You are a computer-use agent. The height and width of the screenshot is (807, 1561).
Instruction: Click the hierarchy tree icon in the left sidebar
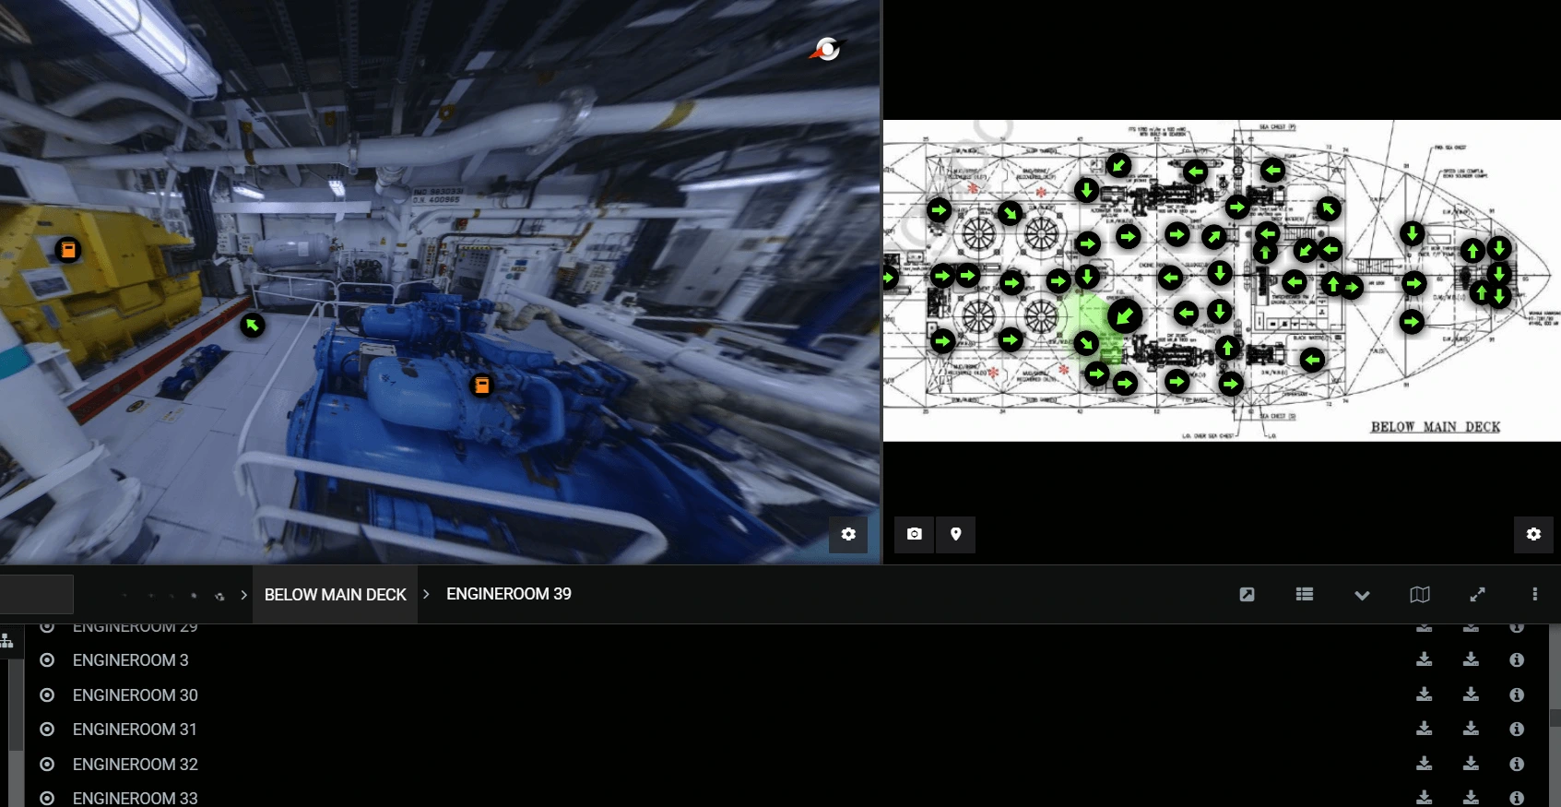[x=7, y=639]
